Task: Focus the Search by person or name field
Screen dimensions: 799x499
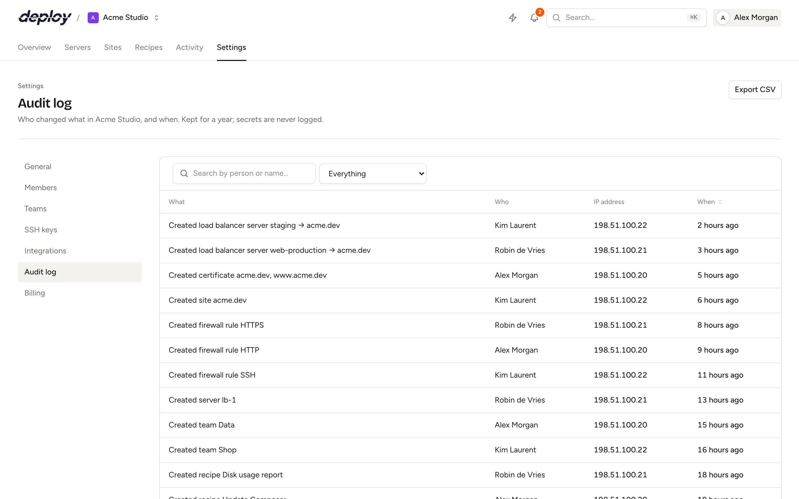Action: tap(244, 174)
